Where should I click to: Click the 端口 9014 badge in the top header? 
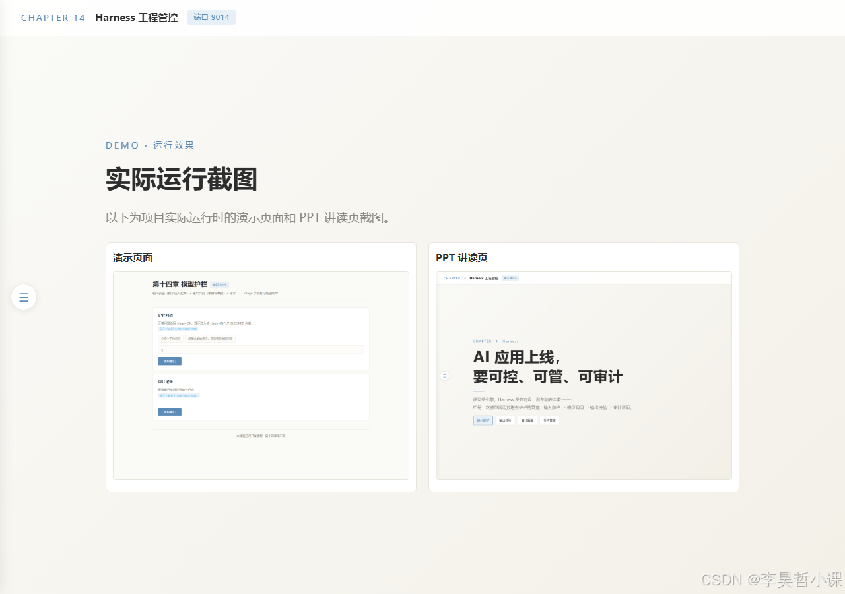[x=211, y=18]
